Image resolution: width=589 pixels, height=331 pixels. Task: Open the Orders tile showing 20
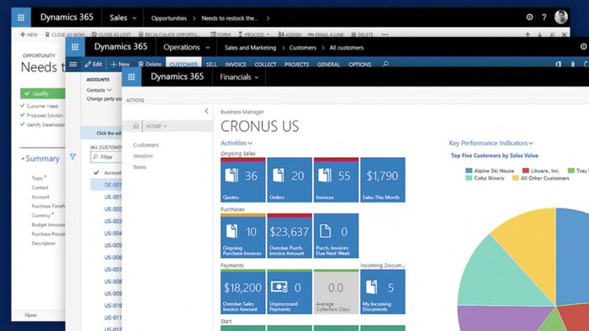coord(289,180)
